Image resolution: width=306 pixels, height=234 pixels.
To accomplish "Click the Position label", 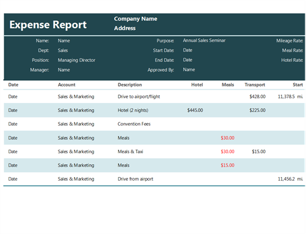I will pos(40,60).
